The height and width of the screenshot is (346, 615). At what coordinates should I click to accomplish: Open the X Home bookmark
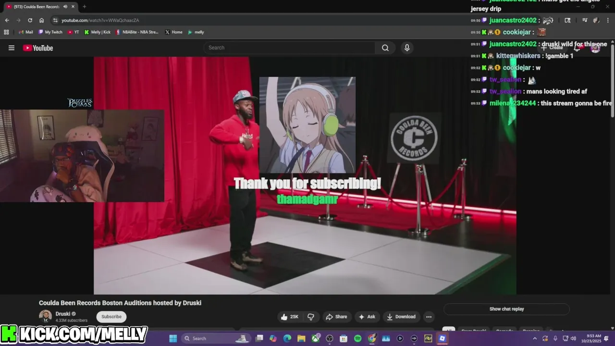pos(173,32)
